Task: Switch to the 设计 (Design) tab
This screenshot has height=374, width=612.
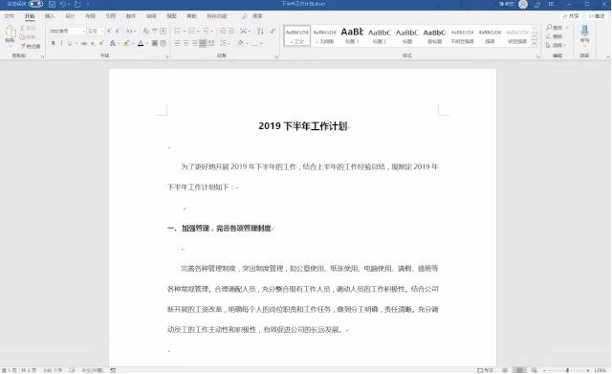Action: [70, 16]
